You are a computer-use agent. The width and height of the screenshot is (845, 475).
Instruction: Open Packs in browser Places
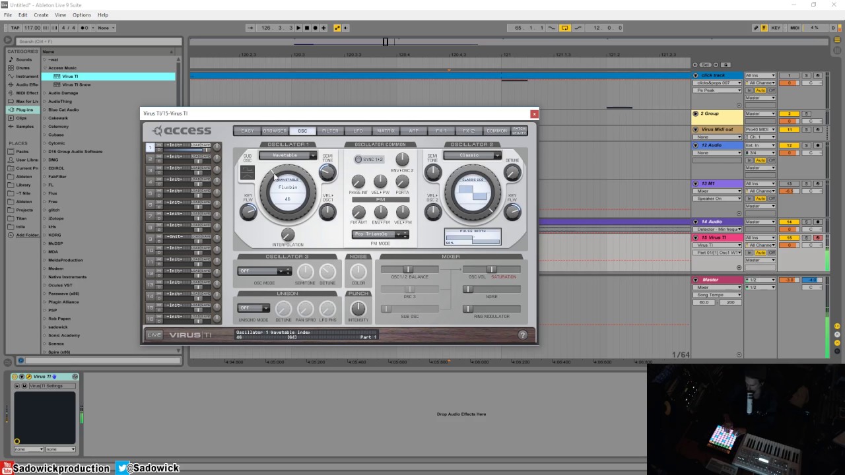point(22,152)
